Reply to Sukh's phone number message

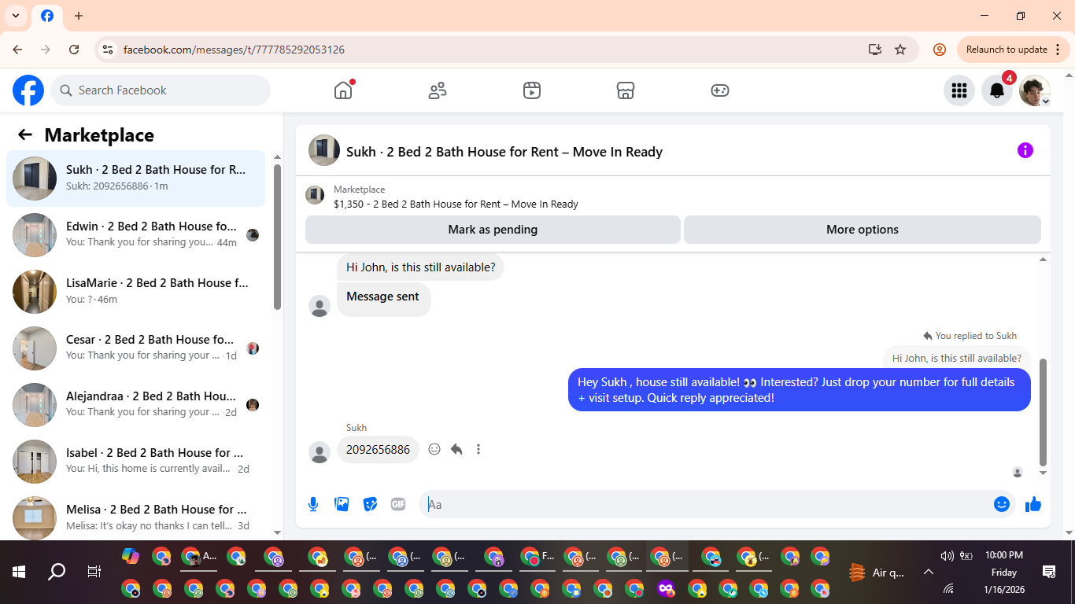pos(456,449)
